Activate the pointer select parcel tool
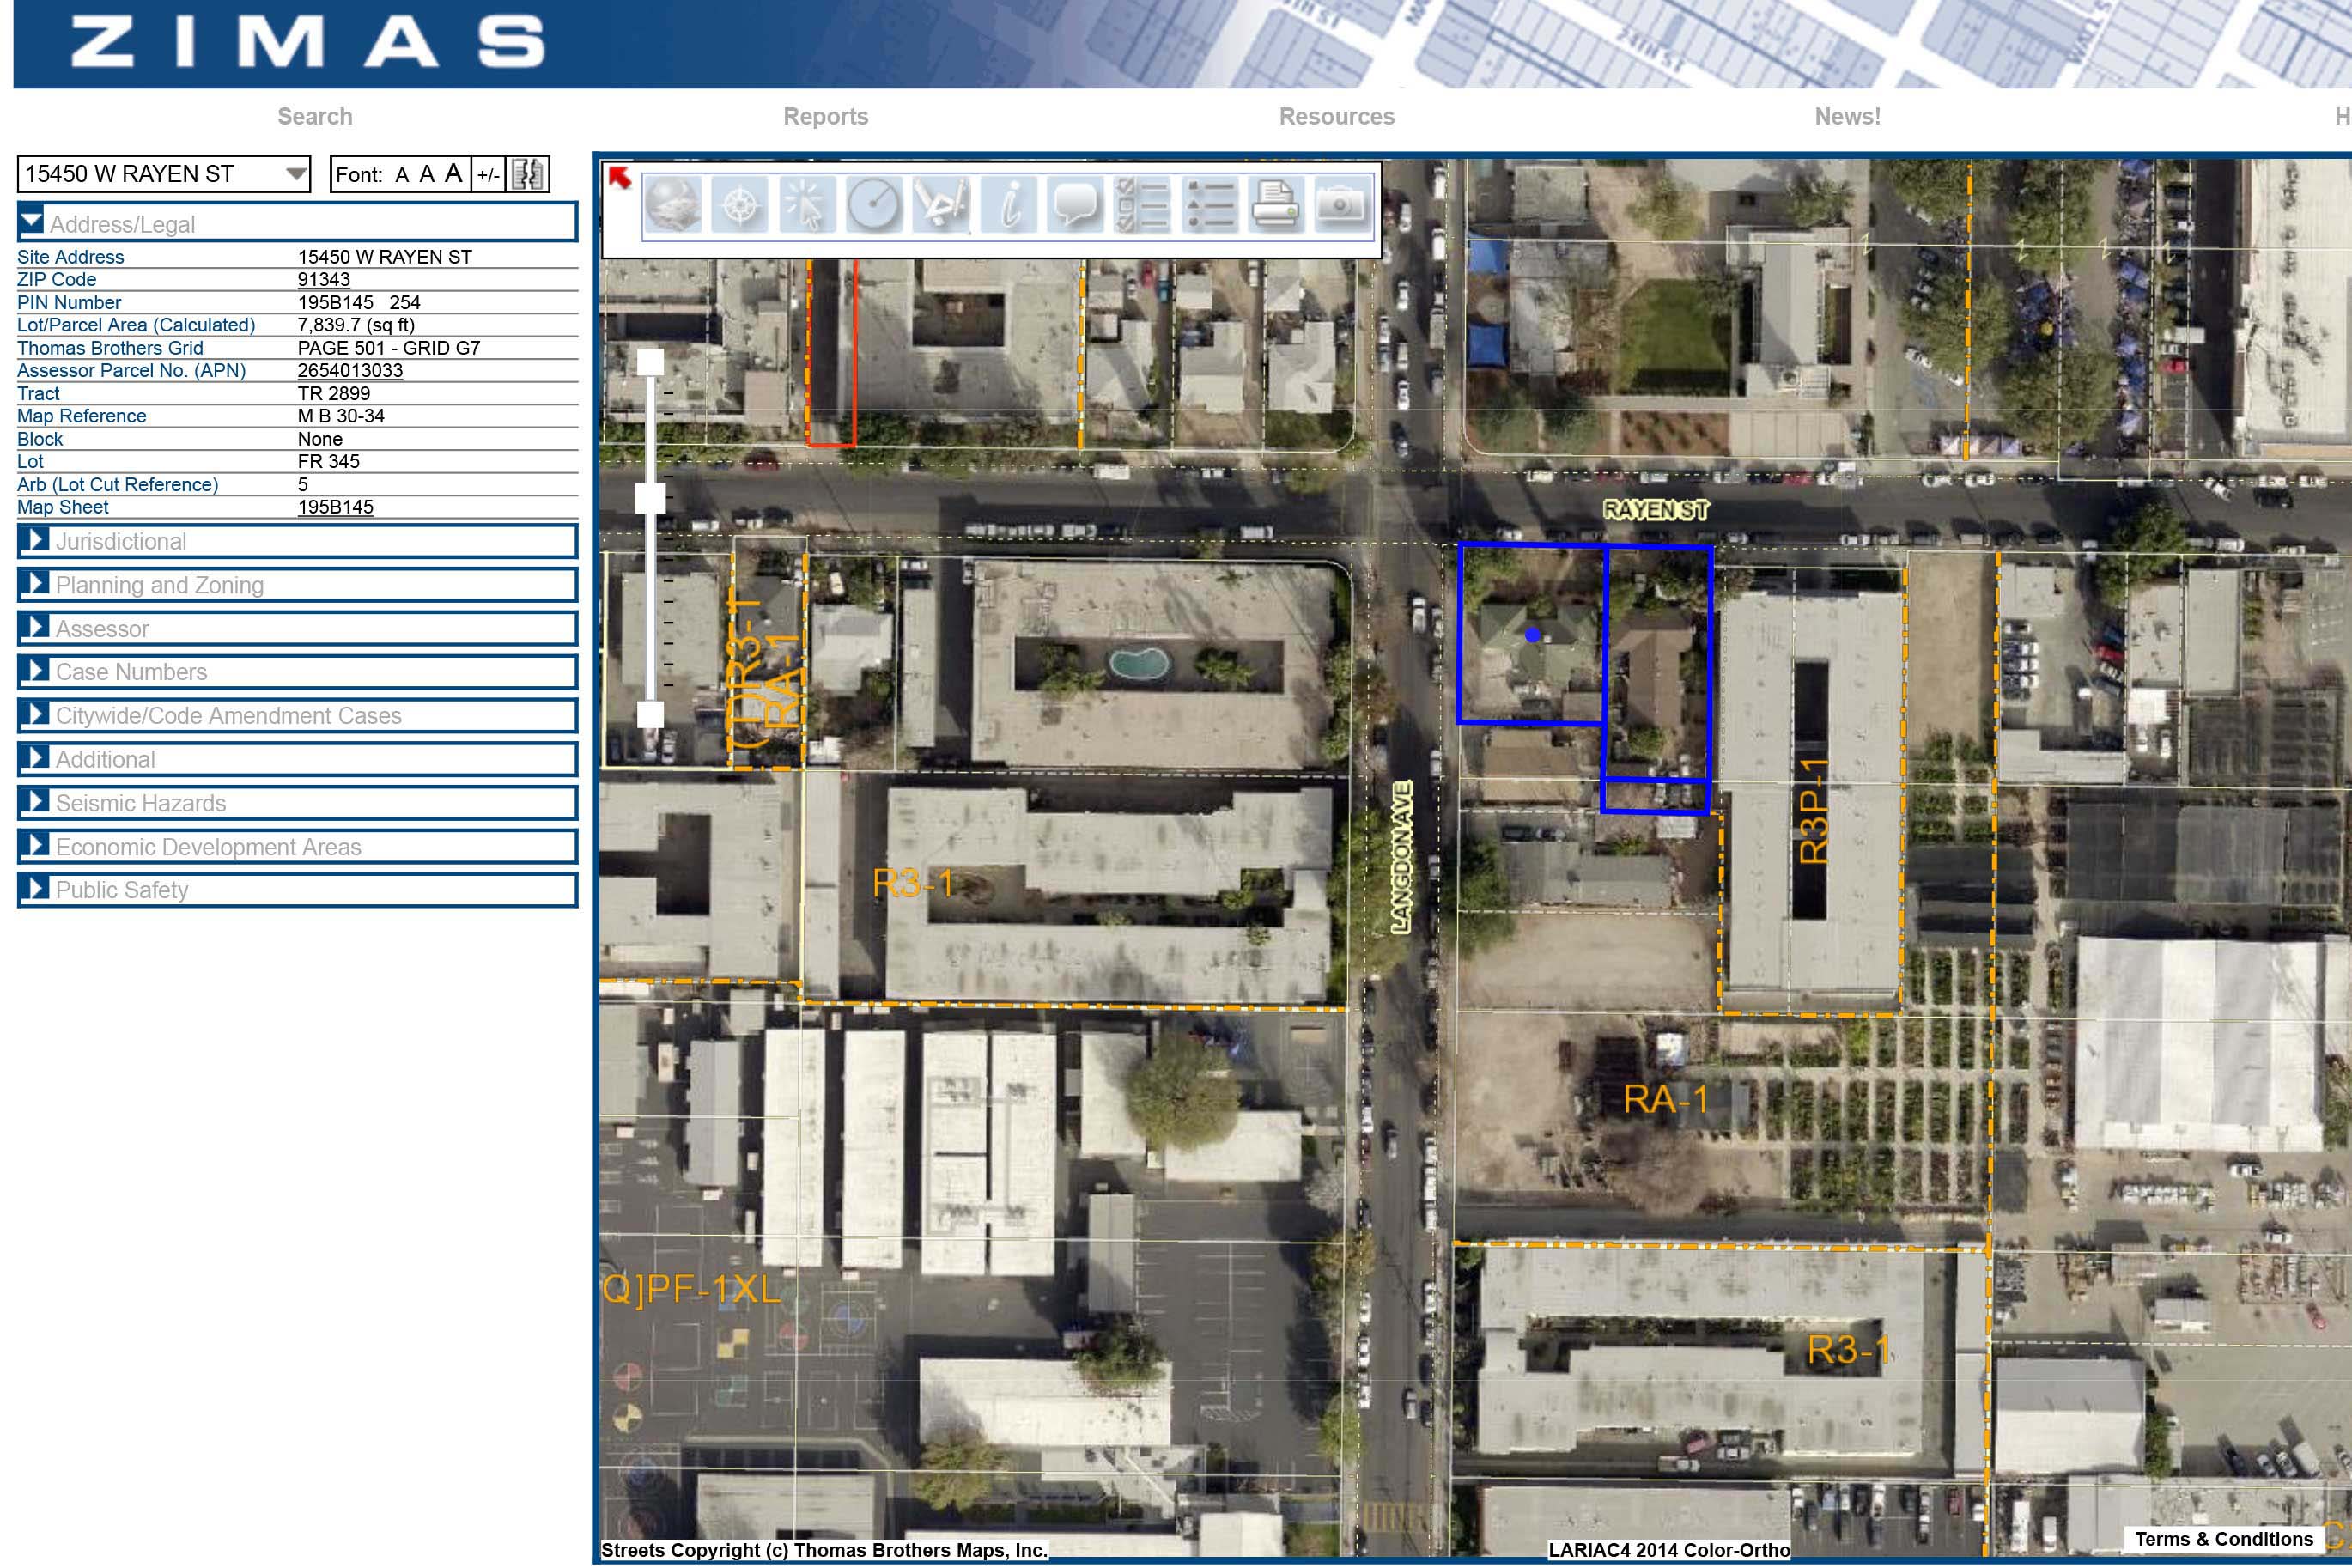 click(806, 206)
